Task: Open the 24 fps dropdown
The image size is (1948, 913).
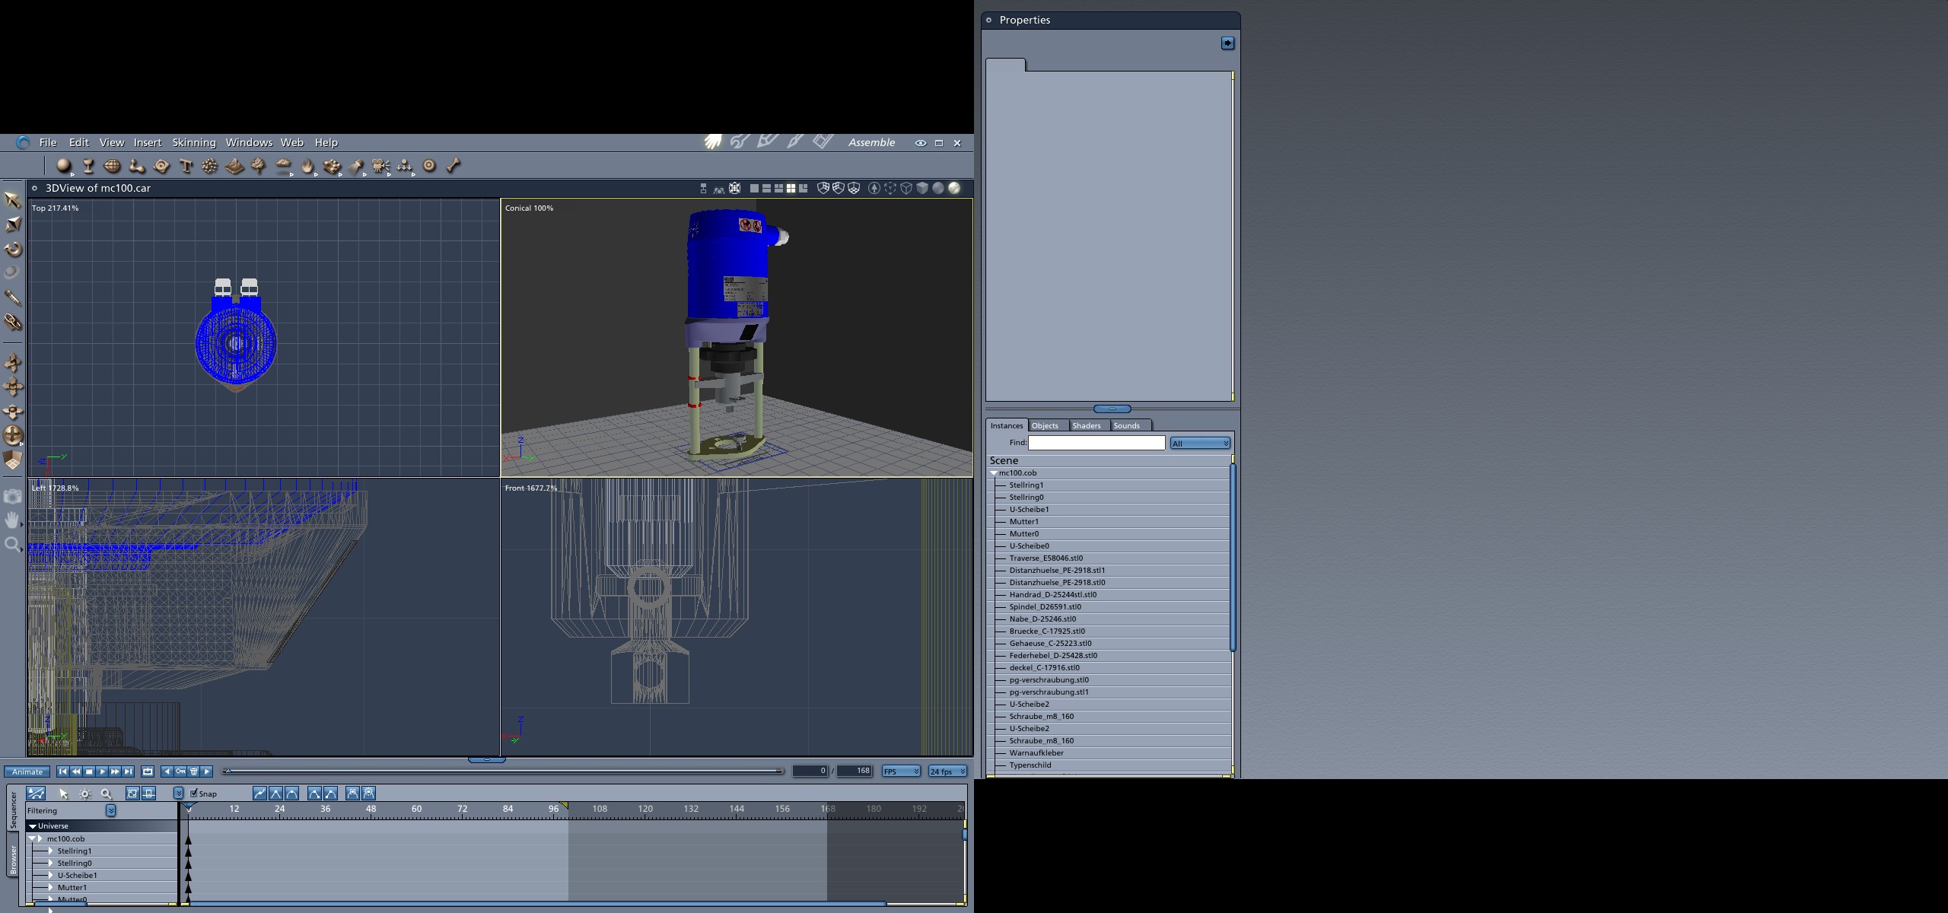Action: pyautogui.click(x=947, y=771)
